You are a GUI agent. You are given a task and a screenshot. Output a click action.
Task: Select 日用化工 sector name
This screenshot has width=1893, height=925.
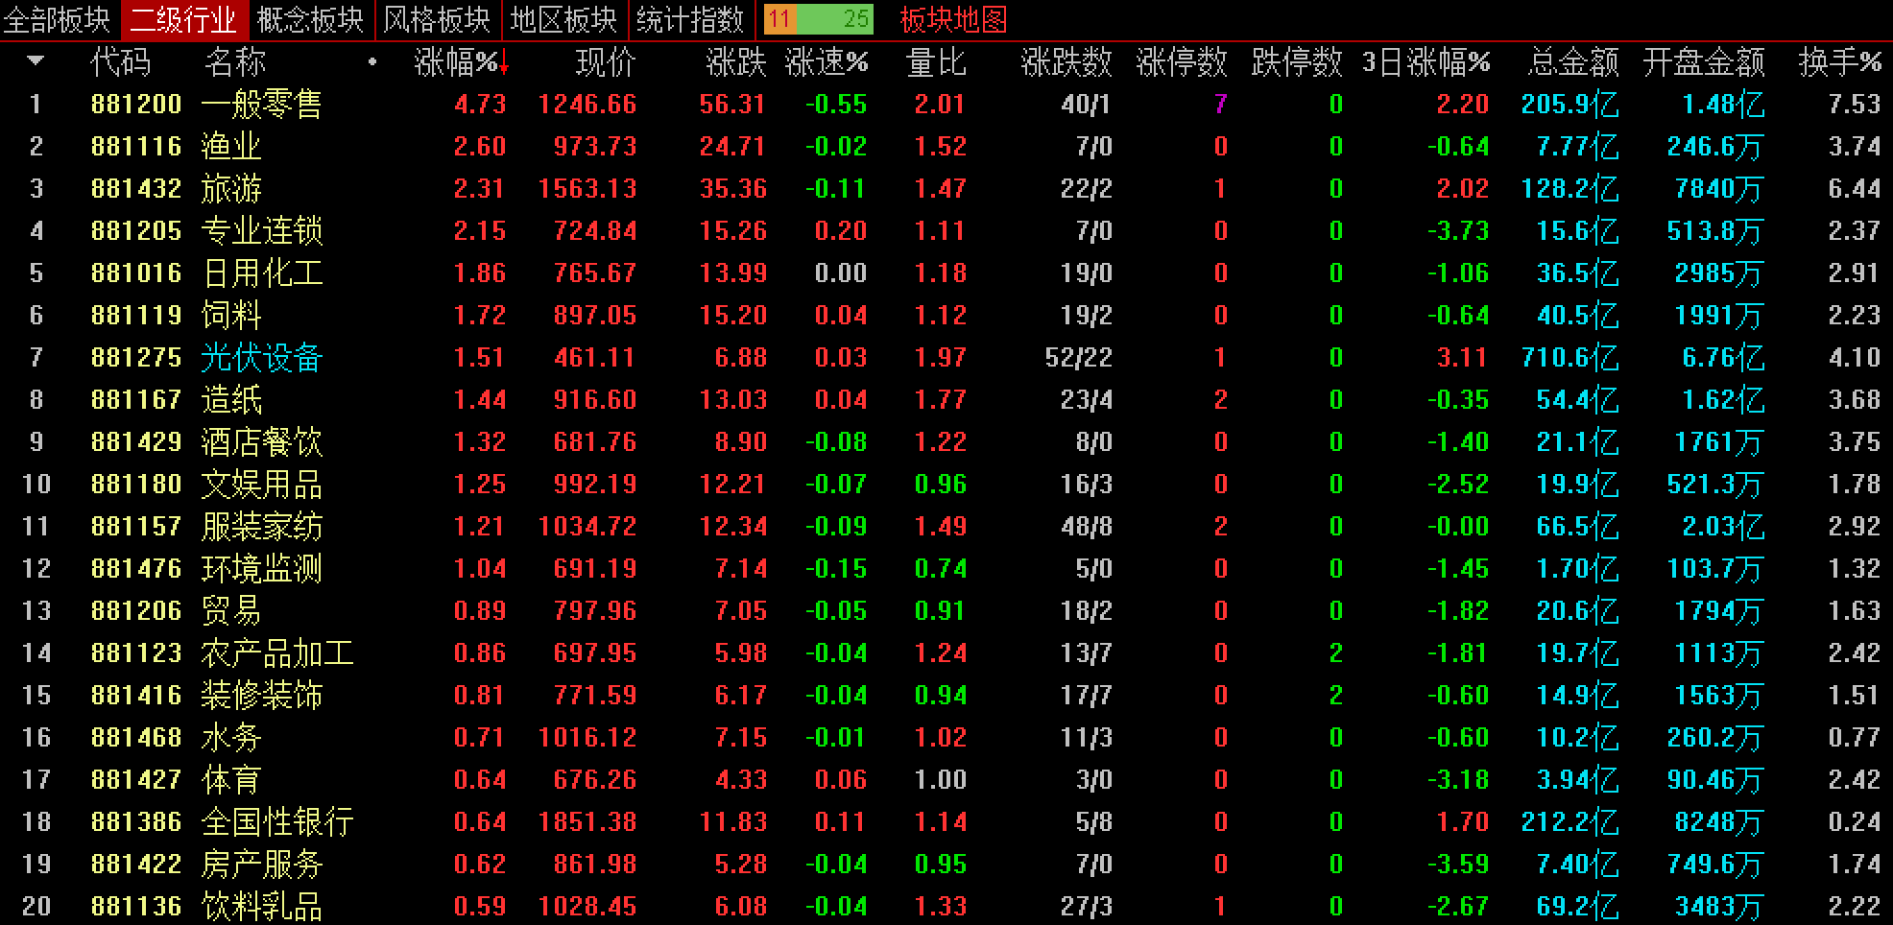point(262,273)
